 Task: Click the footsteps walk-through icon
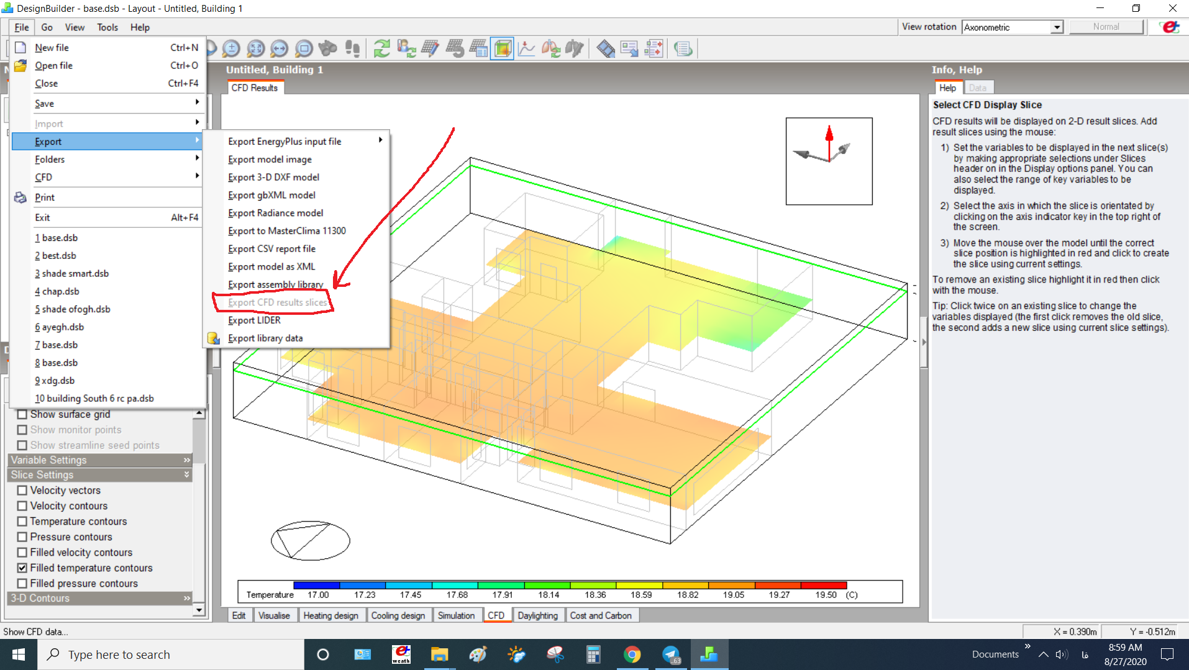(x=352, y=48)
